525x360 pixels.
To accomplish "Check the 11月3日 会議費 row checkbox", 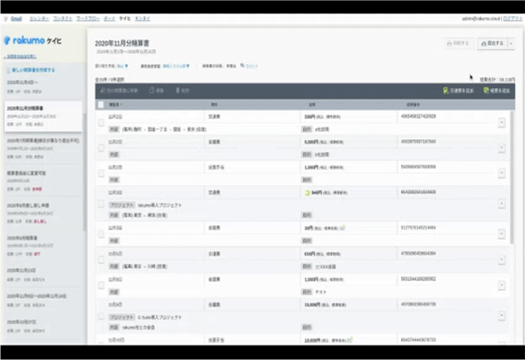I will pos(101,234).
